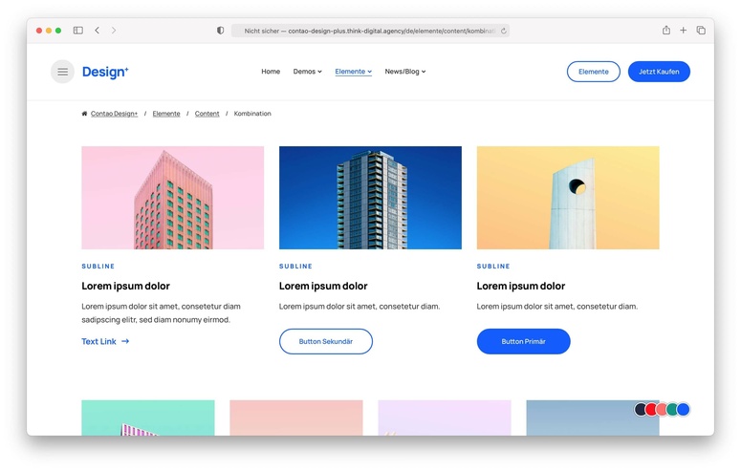The image size is (741, 471).
Task: Toggle the Safari sidebar
Action: coord(78,31)
